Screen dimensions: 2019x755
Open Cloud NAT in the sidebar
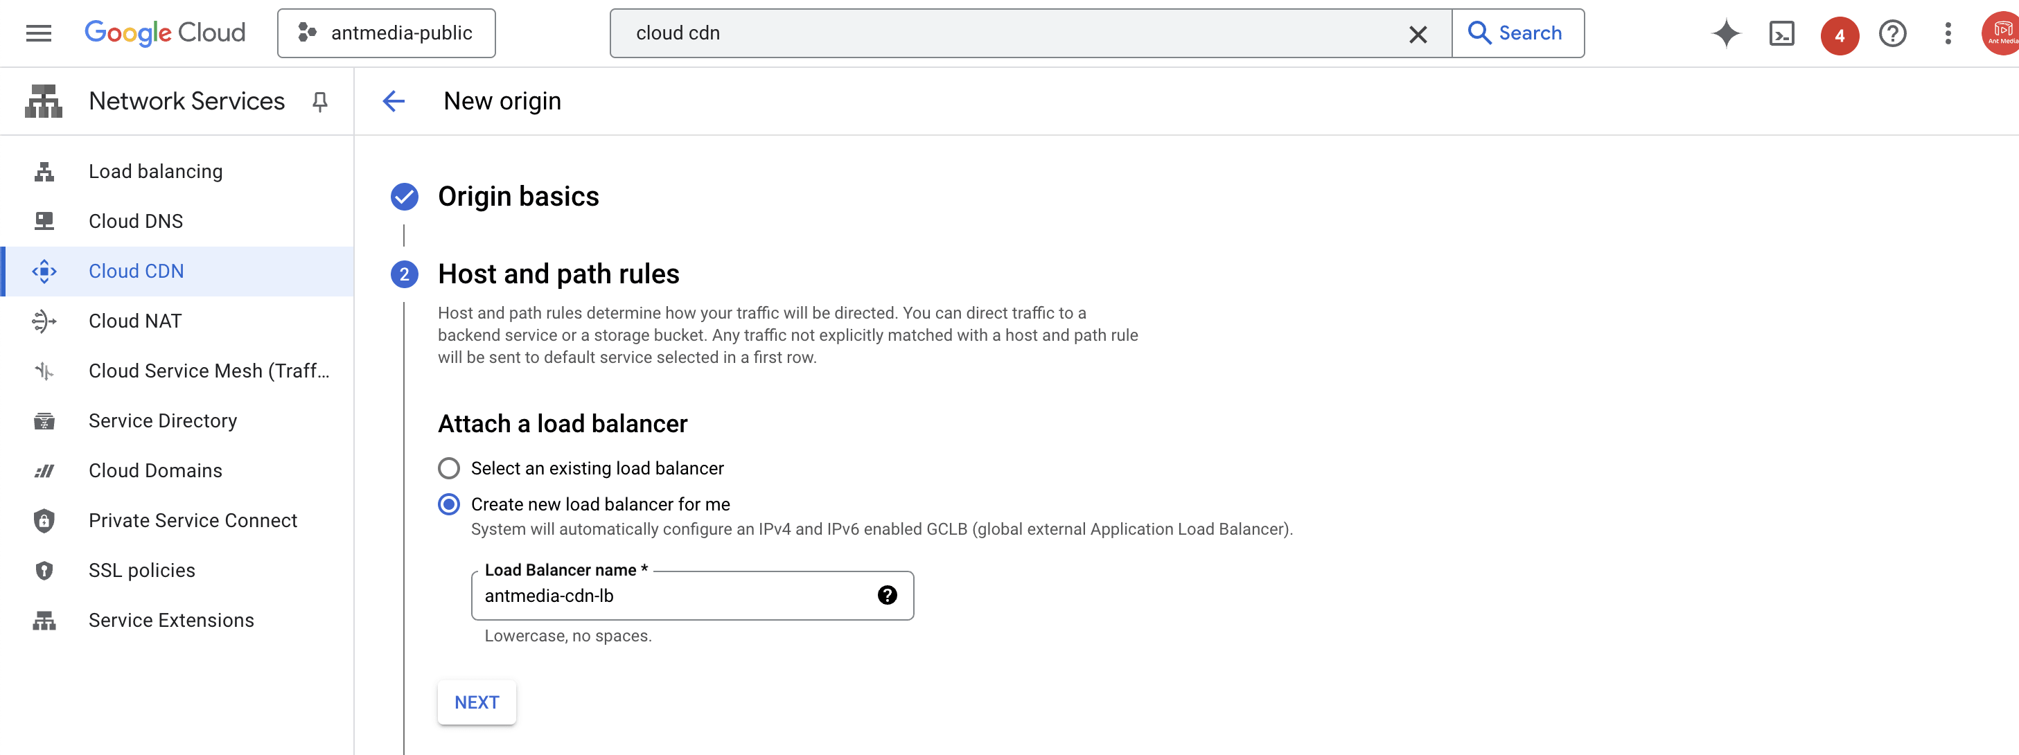(x=177, y=321)
